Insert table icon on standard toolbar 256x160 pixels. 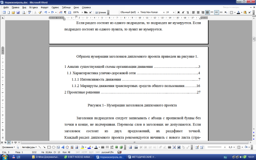(x=4, y=12)
